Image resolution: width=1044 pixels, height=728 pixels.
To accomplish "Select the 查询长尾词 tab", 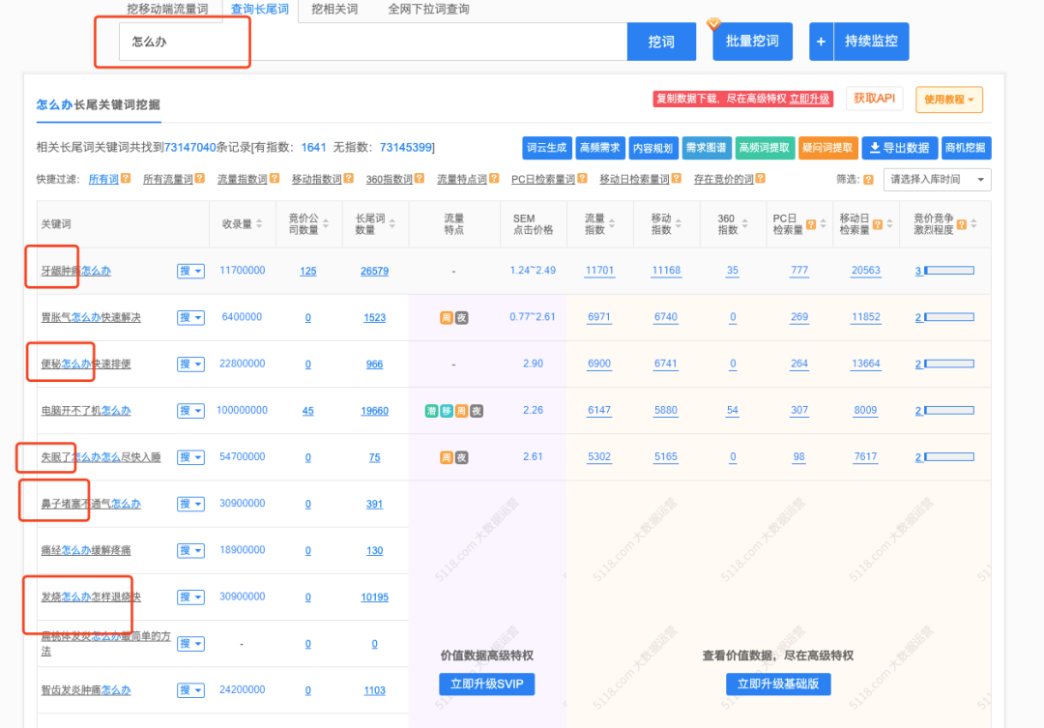I will coord(260,10).
